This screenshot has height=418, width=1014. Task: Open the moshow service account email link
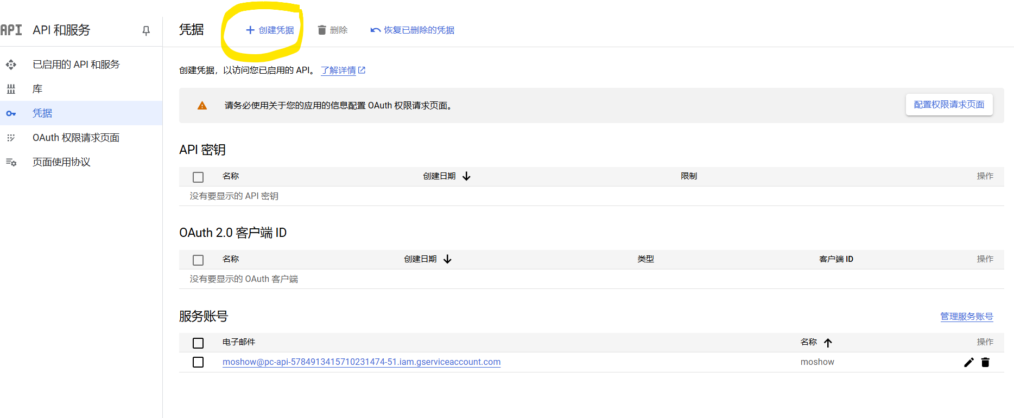[362, 362]
